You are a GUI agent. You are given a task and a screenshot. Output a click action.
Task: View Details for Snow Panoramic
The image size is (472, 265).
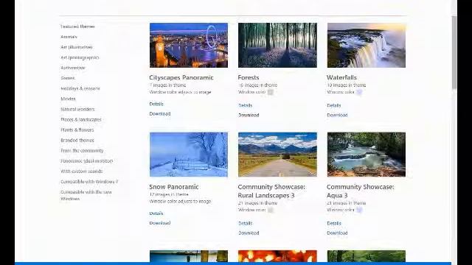[156, 213]
